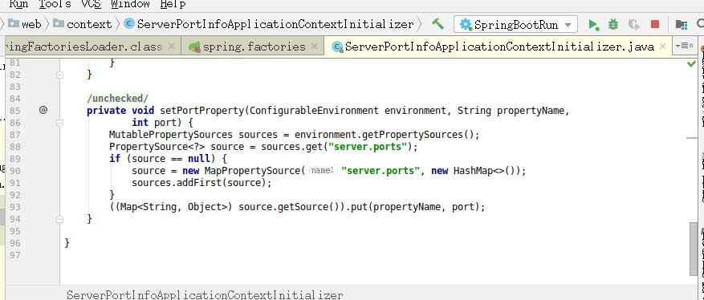Start debugging with the bug icon
The width and height of the screenshot is (704, 300).
click(612, 24)
